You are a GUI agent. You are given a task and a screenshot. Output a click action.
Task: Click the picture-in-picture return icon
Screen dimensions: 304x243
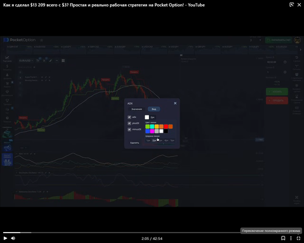[x=291, y=5]
